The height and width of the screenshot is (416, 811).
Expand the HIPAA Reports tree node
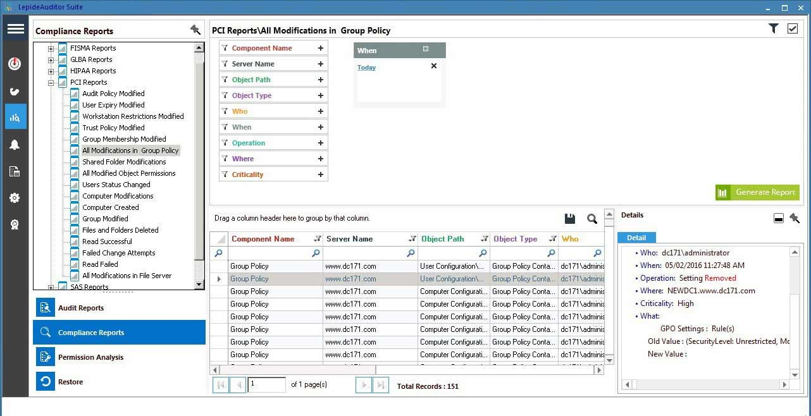coord(51,71)
